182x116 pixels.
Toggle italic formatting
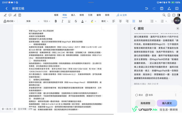point(62,21)
